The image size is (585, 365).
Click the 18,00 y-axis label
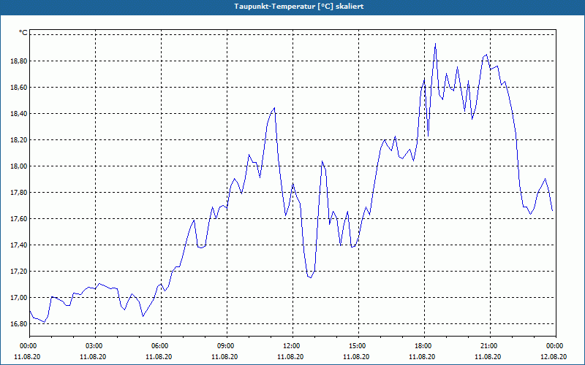pyautogui.click(x=19, y=166)
